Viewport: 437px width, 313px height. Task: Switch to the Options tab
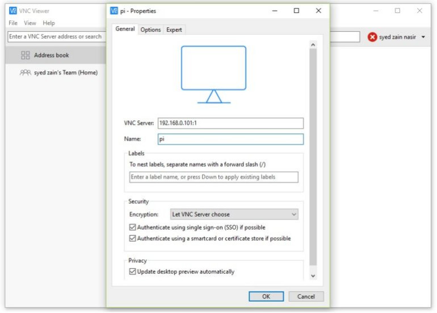pos(150,29)
